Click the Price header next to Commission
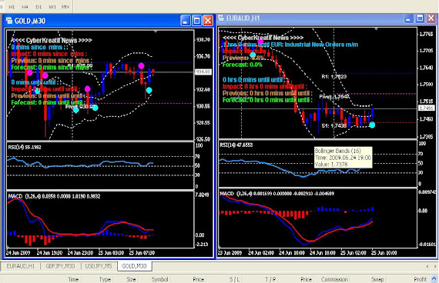 click(306, 279)
